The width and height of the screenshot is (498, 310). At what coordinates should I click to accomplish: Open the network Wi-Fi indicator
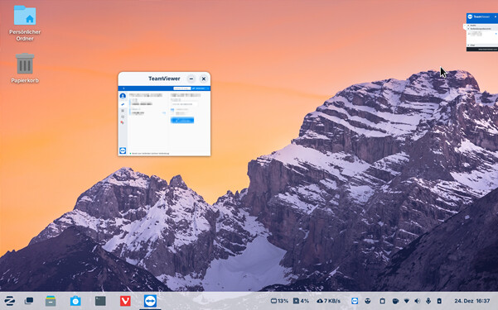(x=407, y=300)
